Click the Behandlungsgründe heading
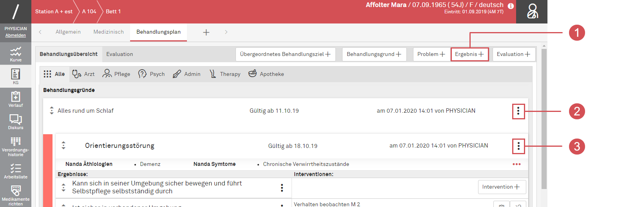 pyautogui.click(x=69, y=90)
